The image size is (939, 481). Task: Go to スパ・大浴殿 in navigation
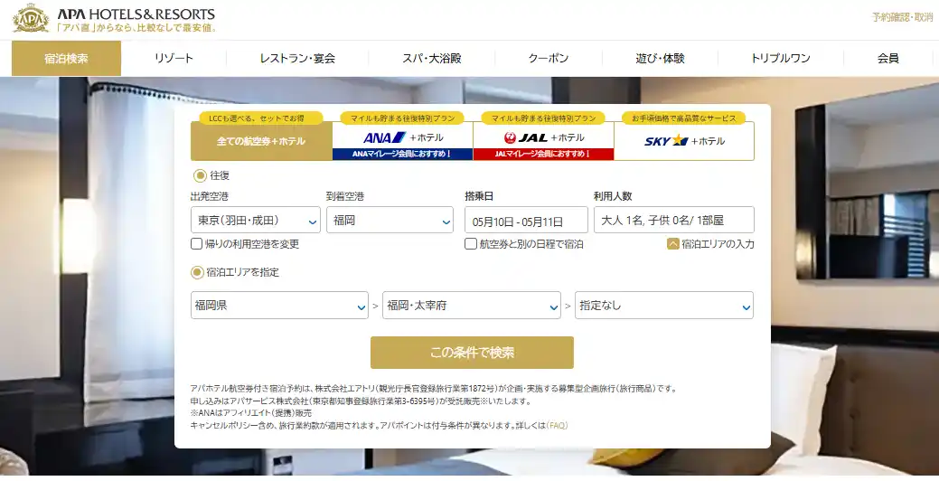pos(432,59)
